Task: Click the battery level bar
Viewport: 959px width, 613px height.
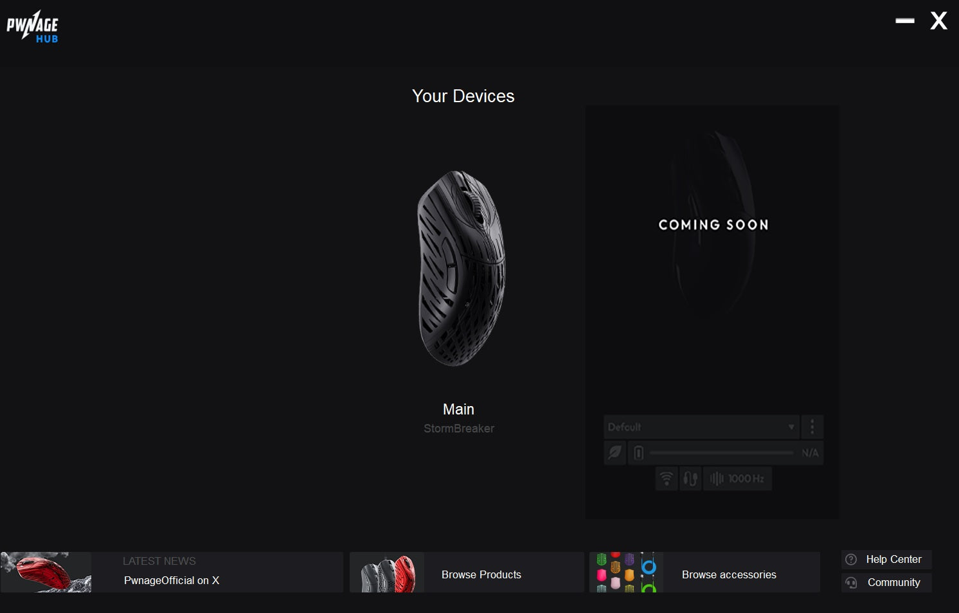Action: 721,453
